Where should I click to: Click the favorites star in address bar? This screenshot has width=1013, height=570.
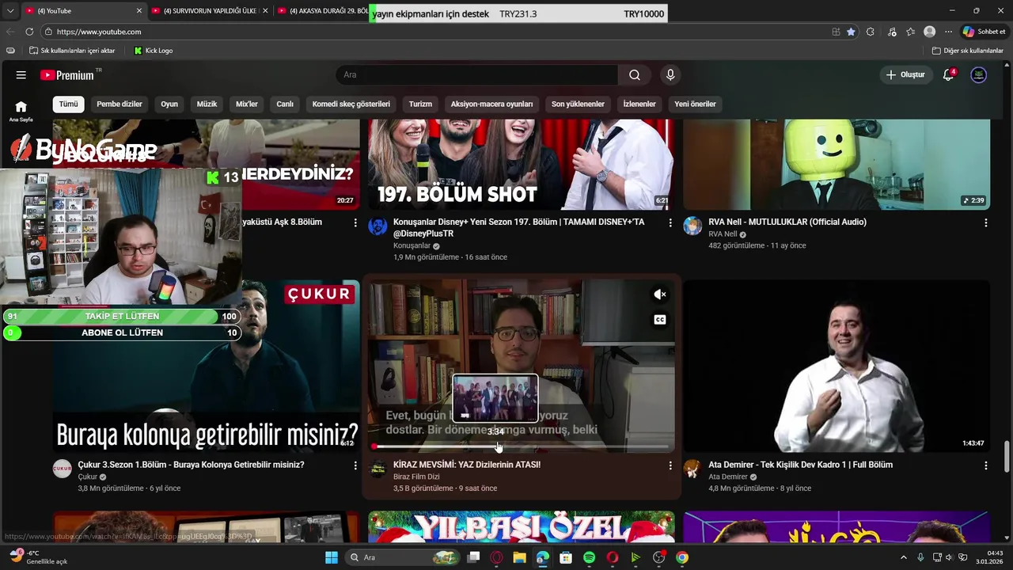[x=851, y=32]
